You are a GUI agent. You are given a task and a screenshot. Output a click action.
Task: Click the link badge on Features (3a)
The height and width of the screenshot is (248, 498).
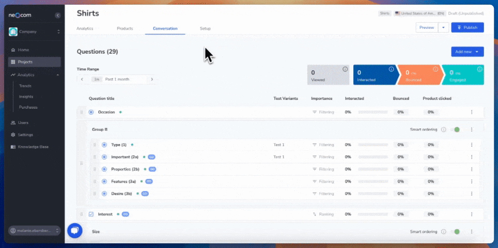click(x=149, y=181)
